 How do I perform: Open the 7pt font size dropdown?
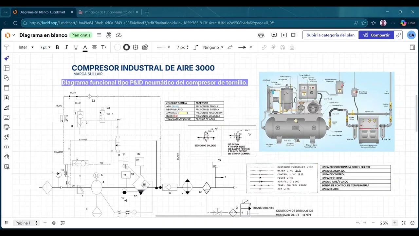pos(45,47)
